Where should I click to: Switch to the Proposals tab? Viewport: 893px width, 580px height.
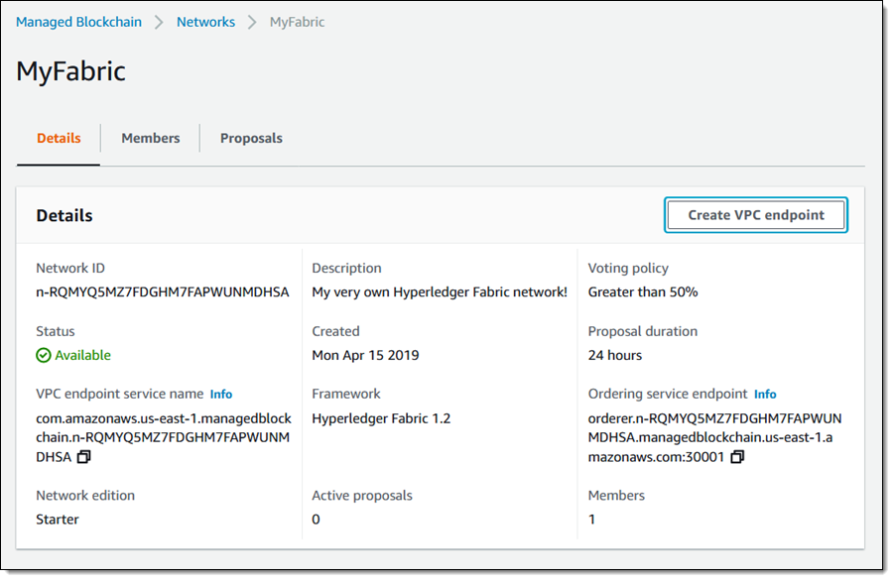point(251,138)
